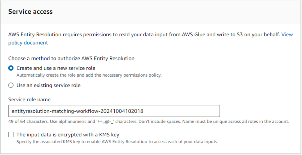302x155 pixels.
Task: Enable the KMS key encryption checkbox
Action: (x=11, y=135)
